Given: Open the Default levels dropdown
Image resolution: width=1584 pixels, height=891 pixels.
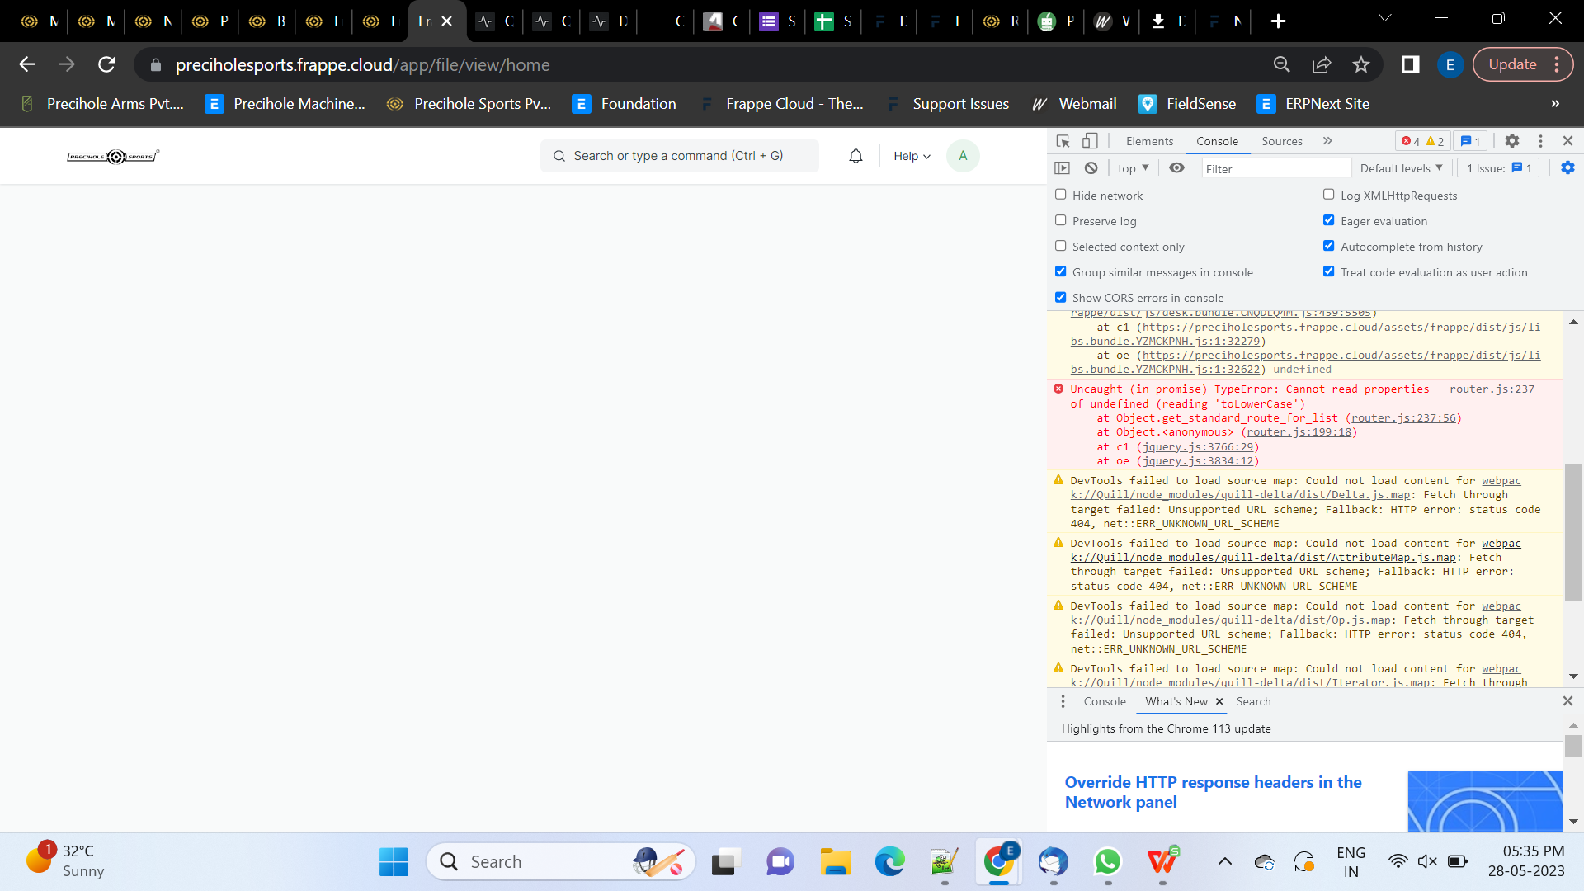Looking at the screenshot, I should tap(1400, 167).
